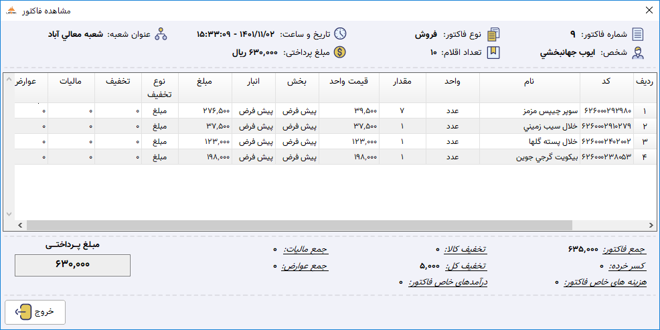Screen dimensions: 660x330
Task: Close the مشاهده فاکتور window
Action: (649, 11)
